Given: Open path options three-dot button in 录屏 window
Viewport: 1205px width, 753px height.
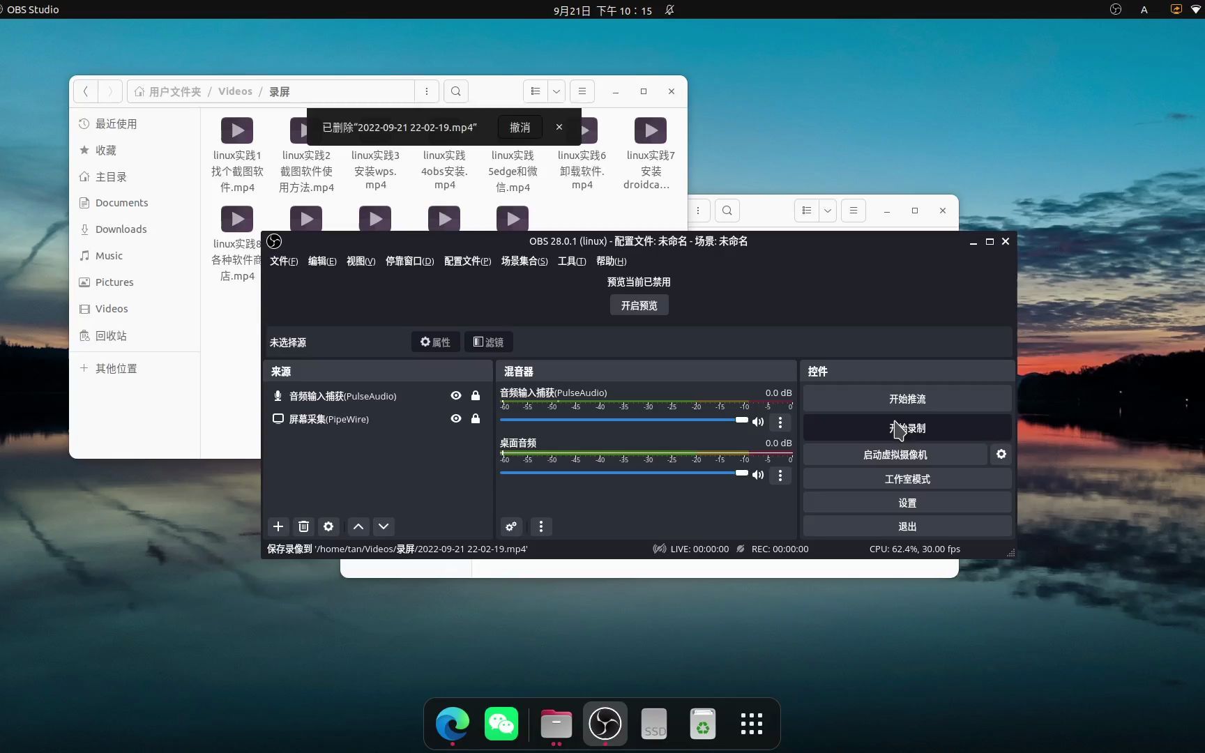Looking at the screenshot, I should pos(427,91).
